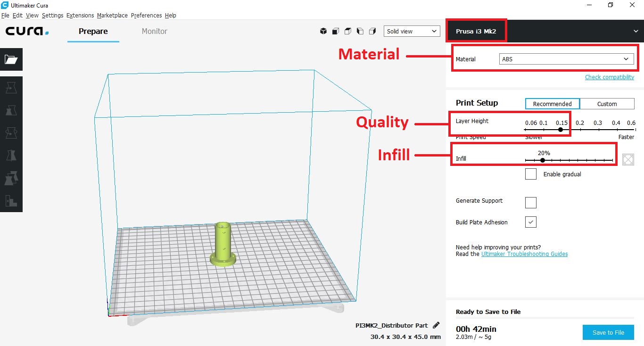
Task: Select the Scale tool in left toolbar
Action: point(11,110)
